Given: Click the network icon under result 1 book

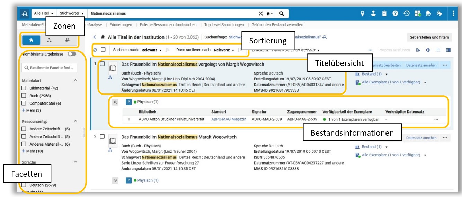Looking at the screenshot, I should point(110,78).
